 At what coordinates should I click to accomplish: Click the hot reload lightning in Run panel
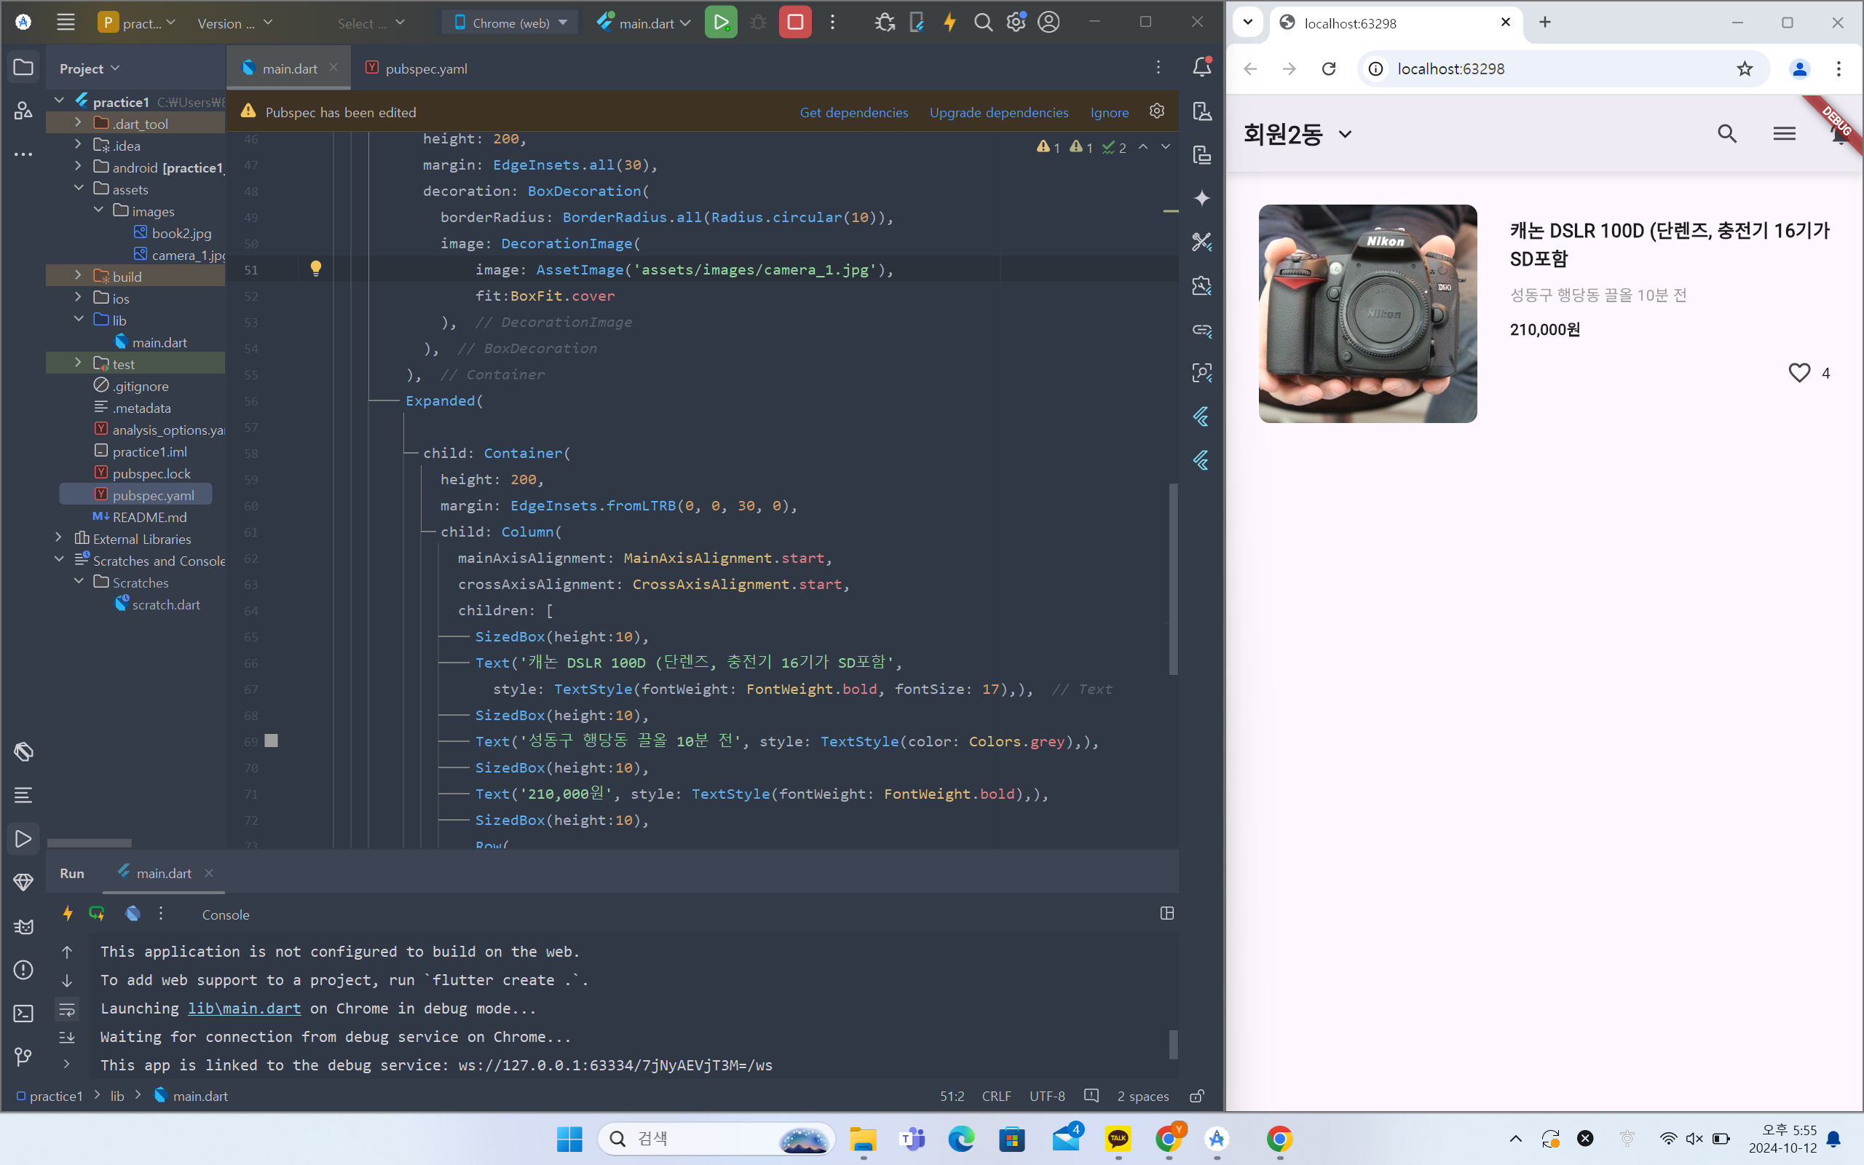point(67,914)
